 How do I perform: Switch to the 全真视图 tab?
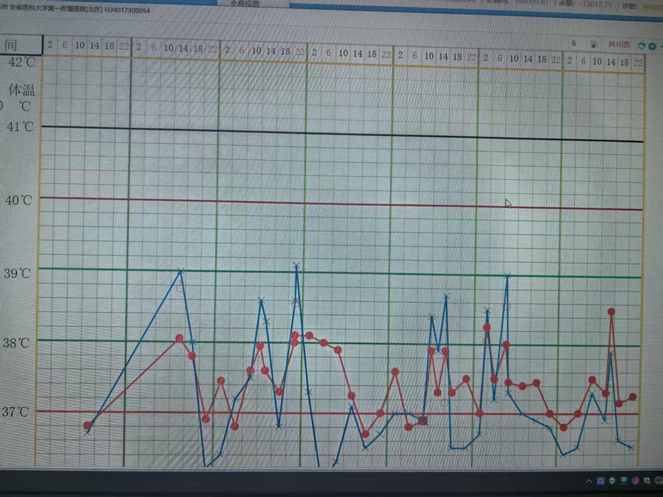[244, 3]
